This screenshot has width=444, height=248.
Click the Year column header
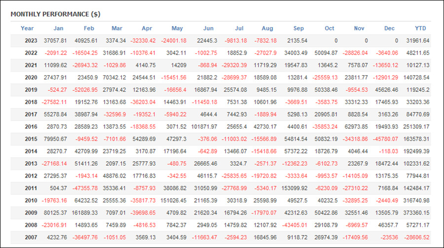point(27,28)
